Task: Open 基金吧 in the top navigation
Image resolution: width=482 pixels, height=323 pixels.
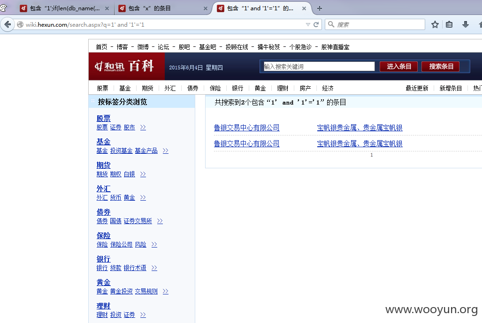Action: [x=207, y=47]
